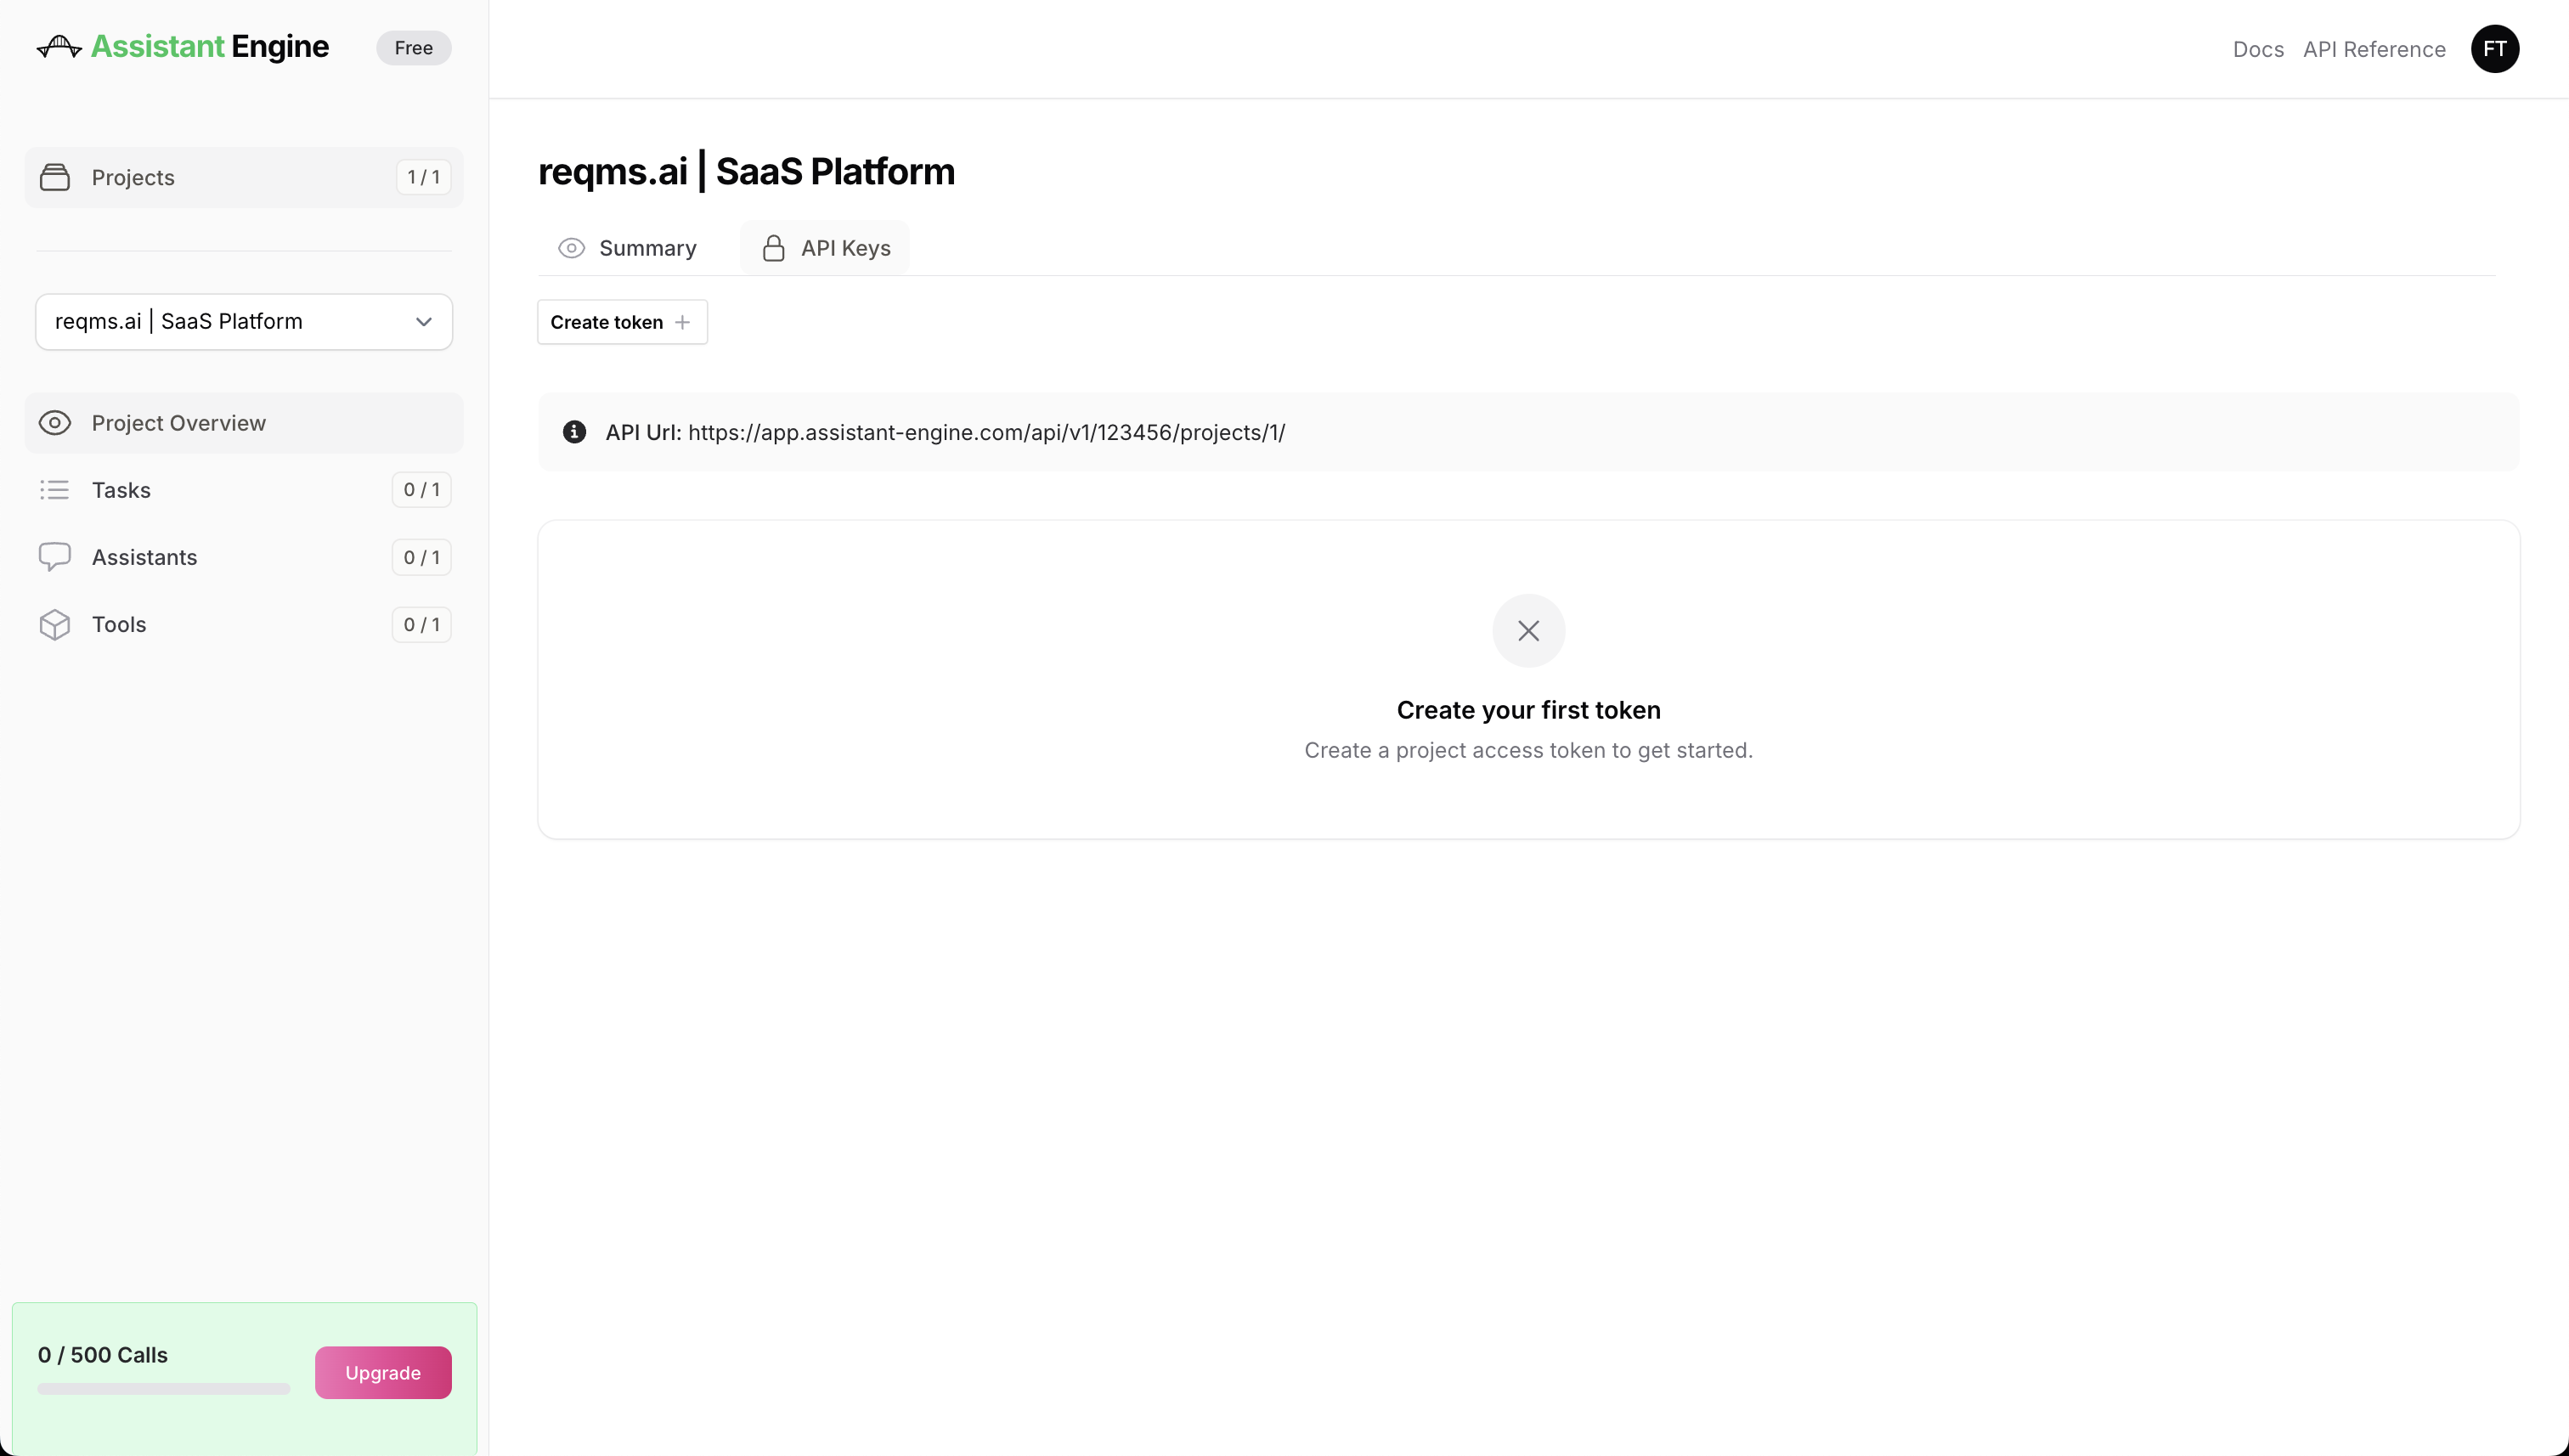Click the user avatar FT icon
Image resolution: width=2569 pixels, height=1456 pixels.
point(2495,48)
